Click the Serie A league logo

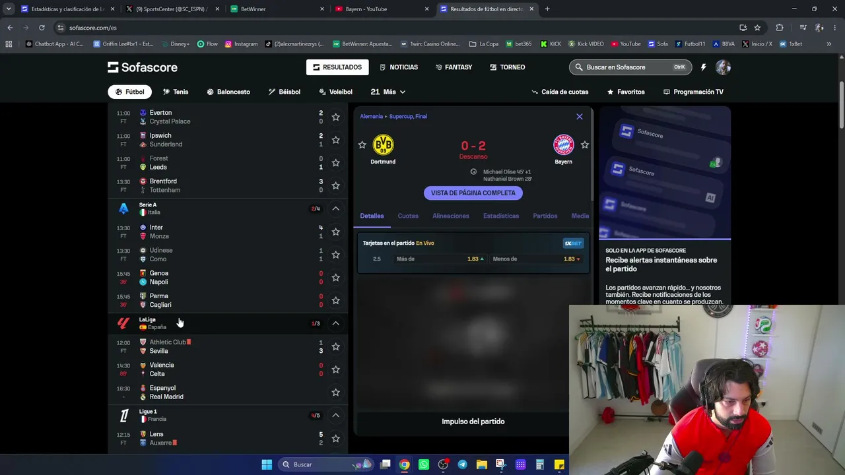(123, 208)
